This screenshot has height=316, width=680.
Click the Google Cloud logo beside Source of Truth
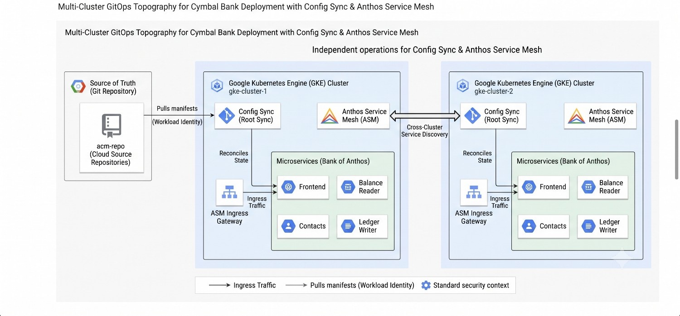pyautogui.click(x=78, y=86)
